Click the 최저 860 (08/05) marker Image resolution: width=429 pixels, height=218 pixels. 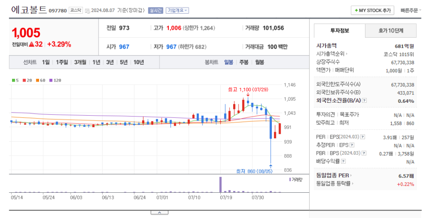[x=254, y=171]
